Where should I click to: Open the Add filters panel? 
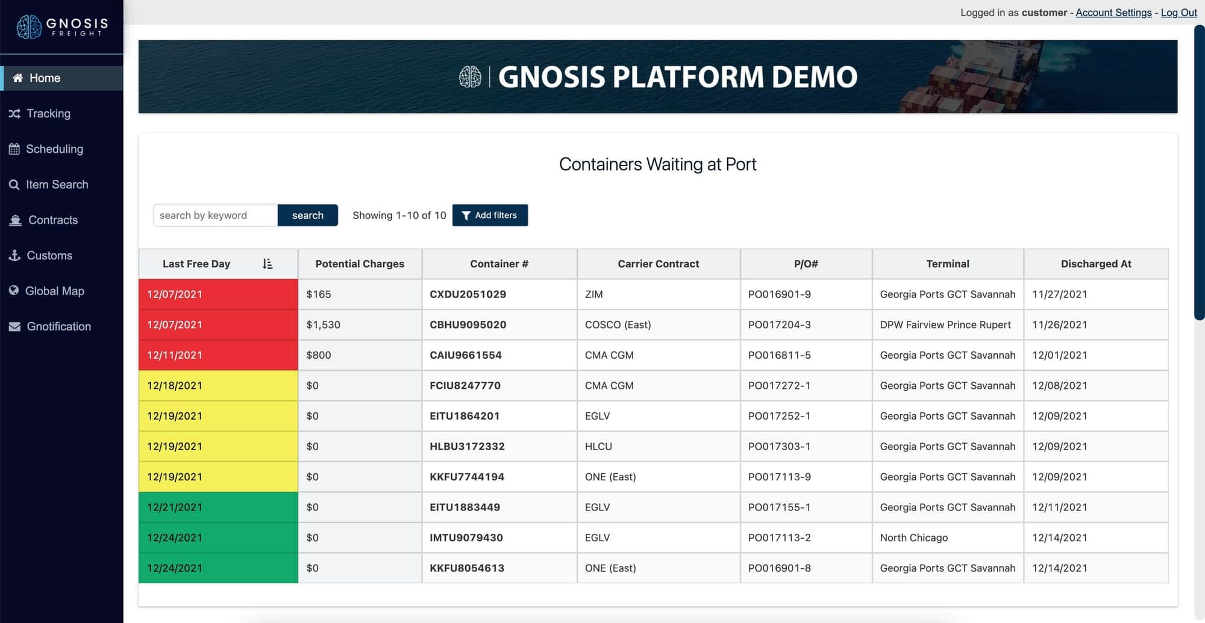pos(490,215)
